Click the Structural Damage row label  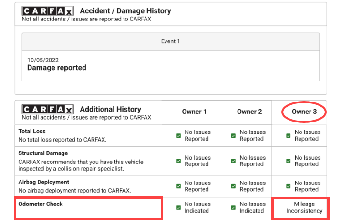43,153
